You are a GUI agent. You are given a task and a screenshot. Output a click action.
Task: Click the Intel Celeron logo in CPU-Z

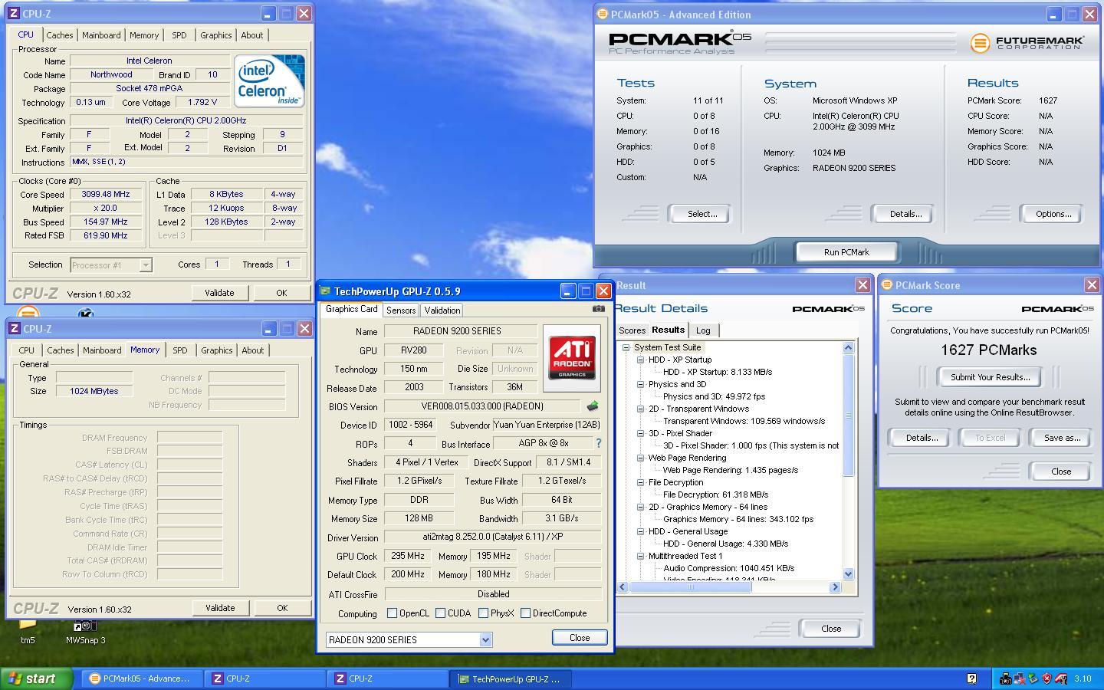(x=269, y=81)
